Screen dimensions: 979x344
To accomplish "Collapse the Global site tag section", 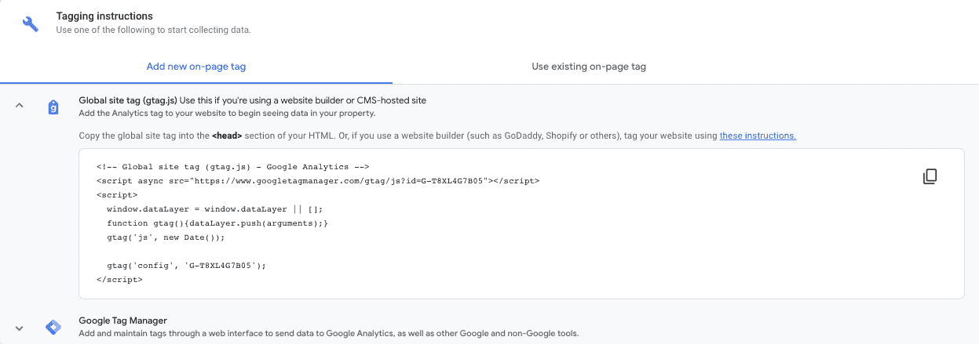I will (20, 106).
